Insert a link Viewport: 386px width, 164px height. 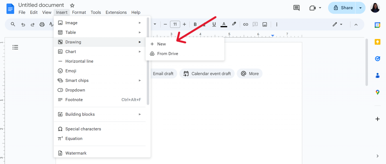[246, 24]
